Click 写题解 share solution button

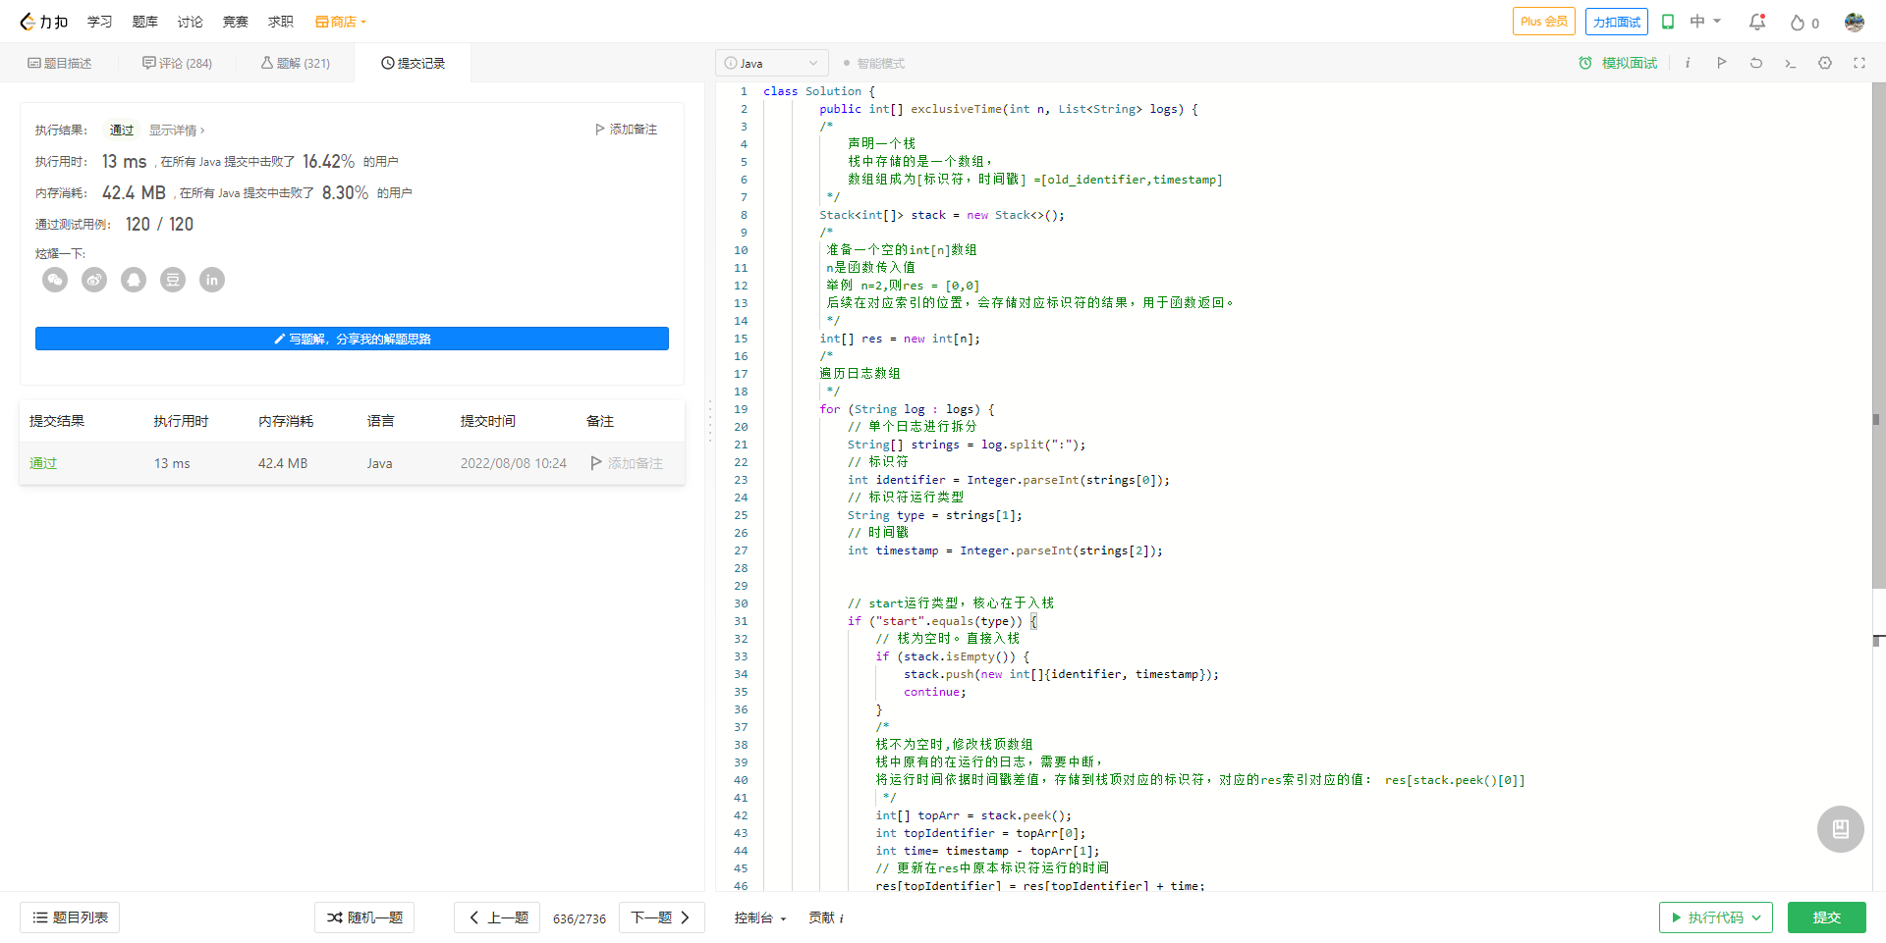point(352,339)
